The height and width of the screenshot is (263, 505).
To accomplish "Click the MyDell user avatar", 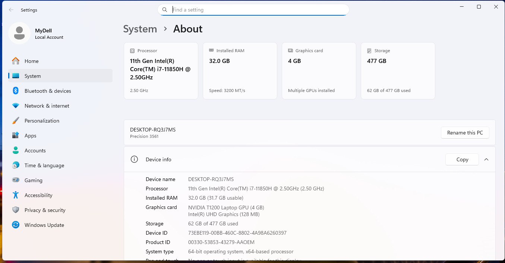I will coord(19,33).
